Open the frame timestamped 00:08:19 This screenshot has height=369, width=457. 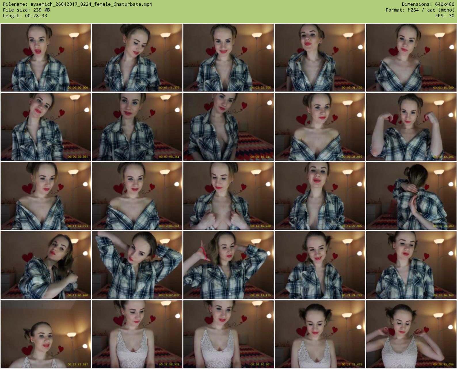(228, 127)
